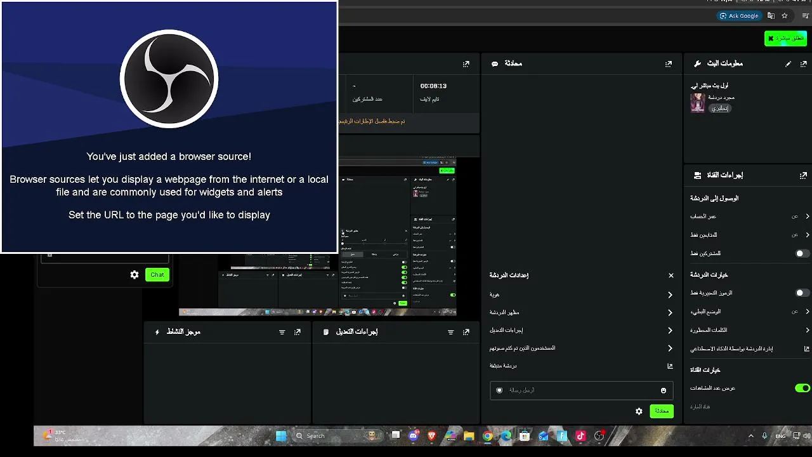
Task: Bookmark this page with the star icon
Action: 785,16
